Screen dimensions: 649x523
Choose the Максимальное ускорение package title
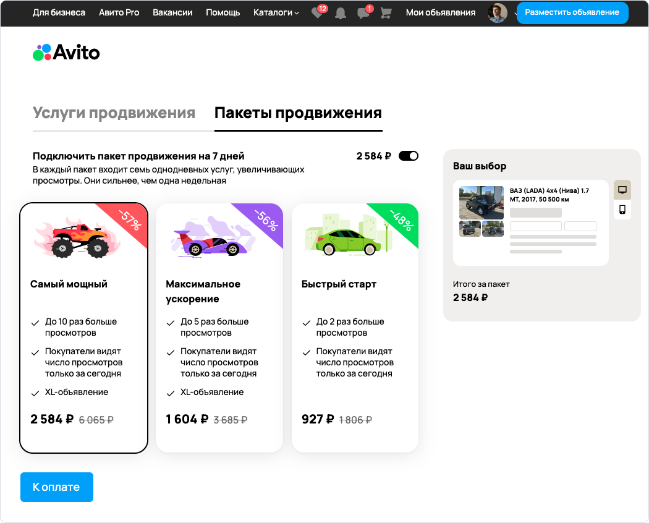[x=203, y=292]
